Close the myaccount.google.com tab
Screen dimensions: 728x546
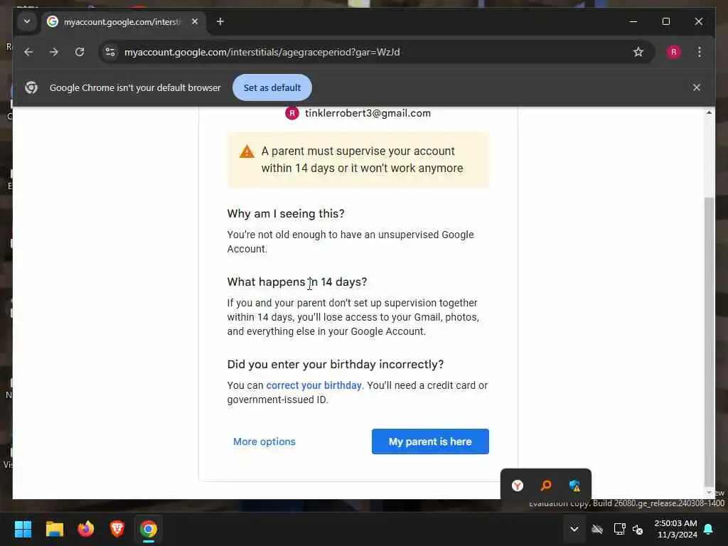click(195, 21)
